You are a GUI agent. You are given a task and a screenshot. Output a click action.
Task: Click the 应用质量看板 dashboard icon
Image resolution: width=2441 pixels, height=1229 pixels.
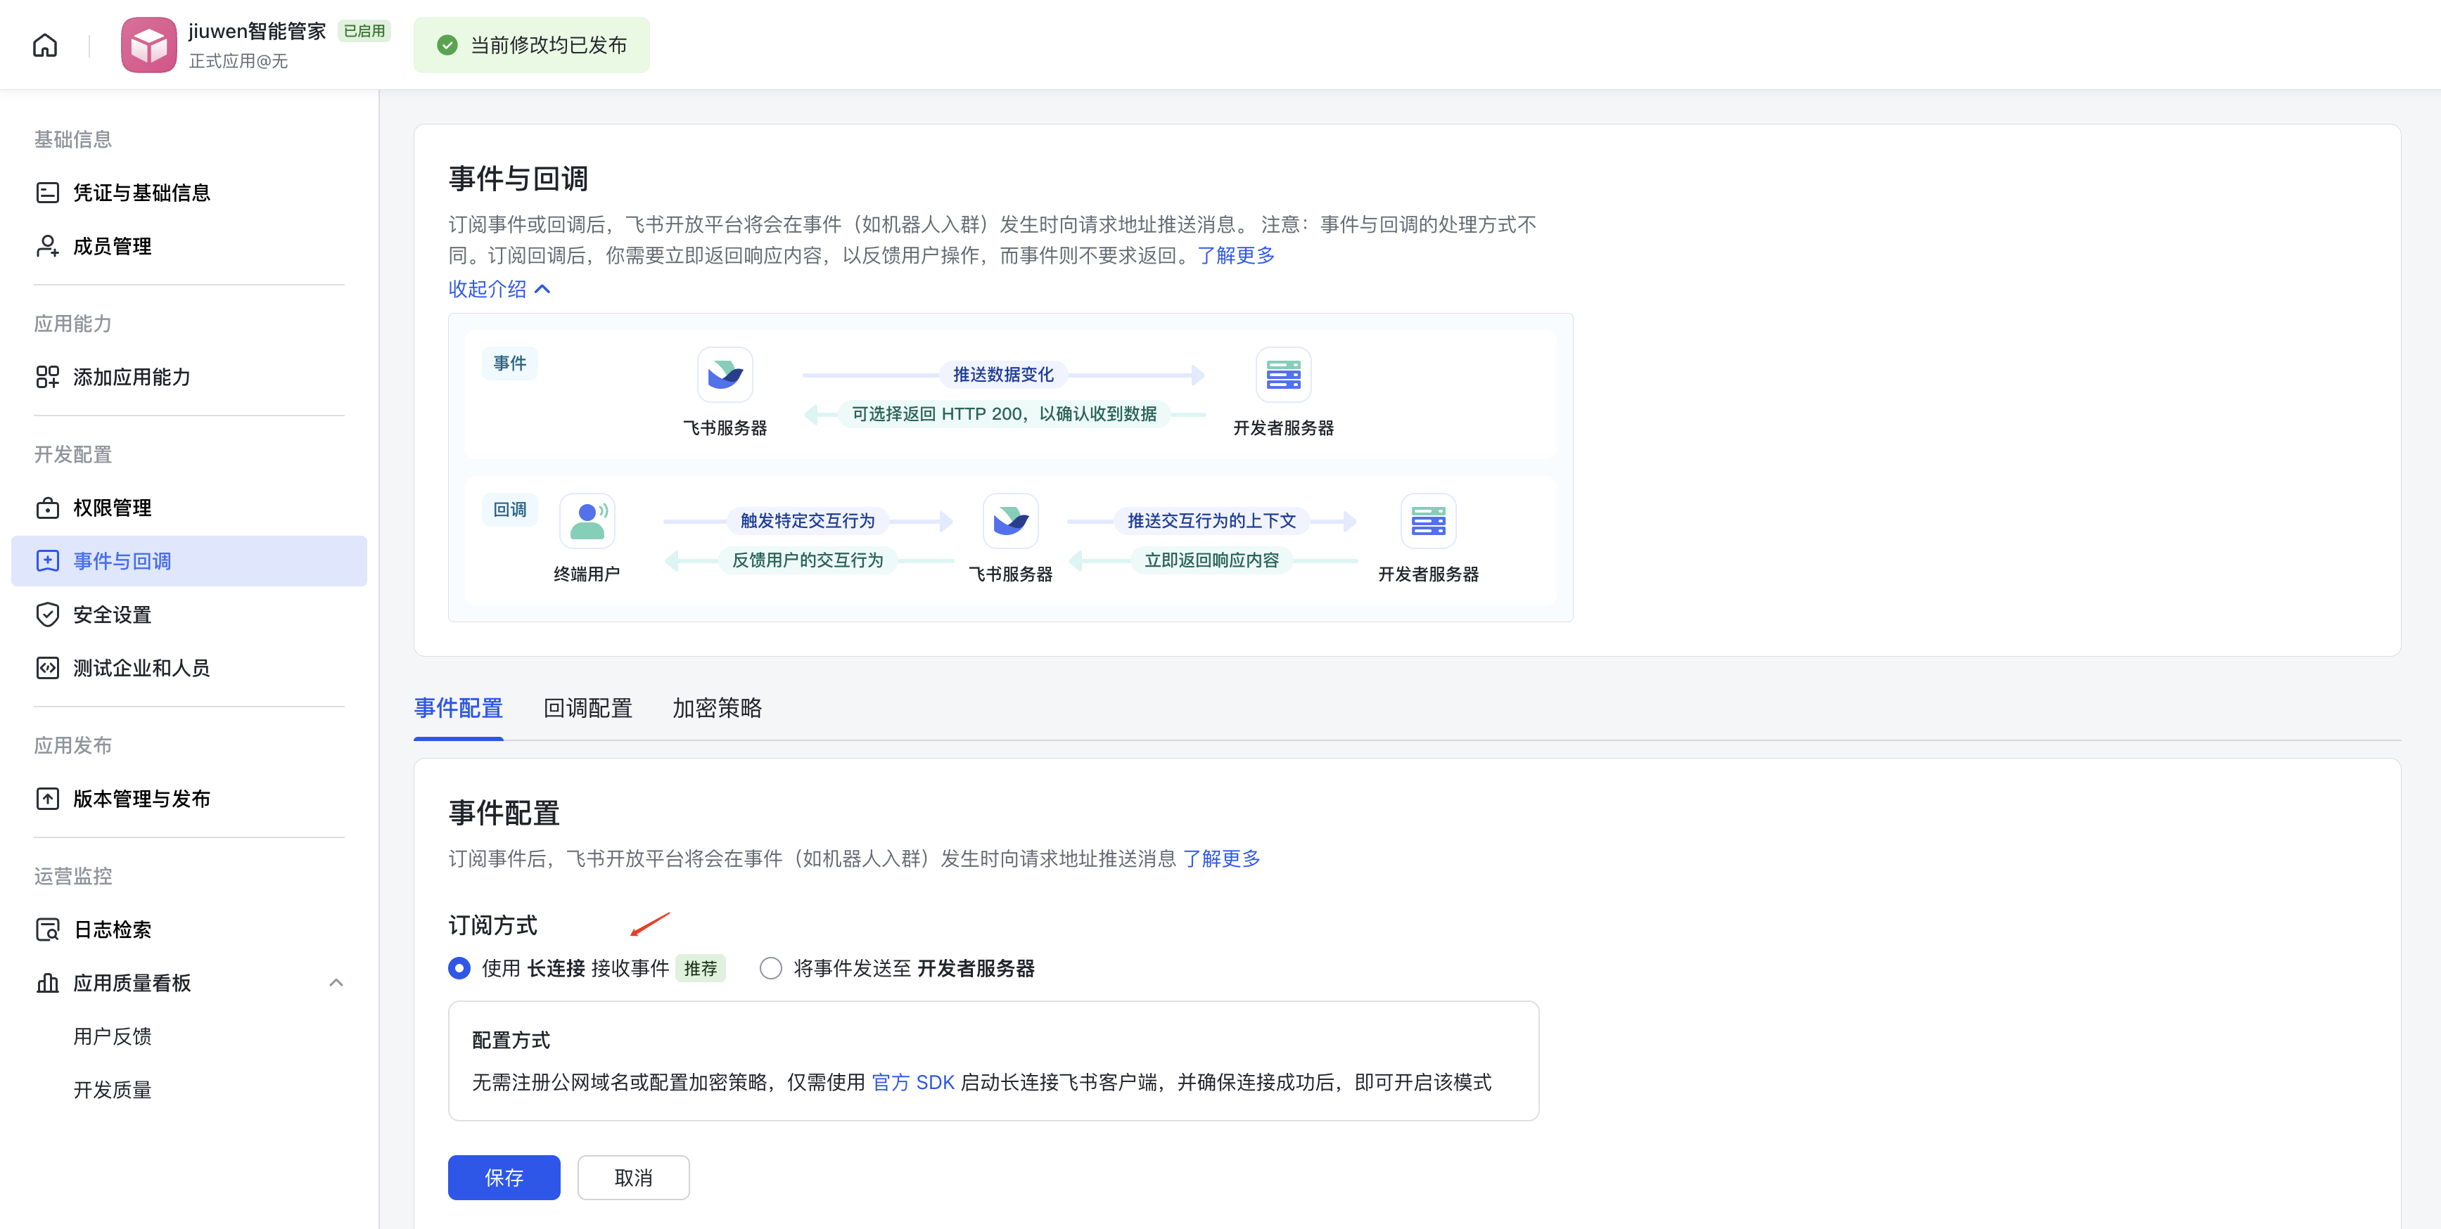[49, 983]
